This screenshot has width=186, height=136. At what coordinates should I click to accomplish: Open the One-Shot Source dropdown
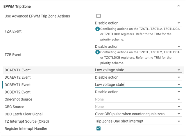click(138, 99)
